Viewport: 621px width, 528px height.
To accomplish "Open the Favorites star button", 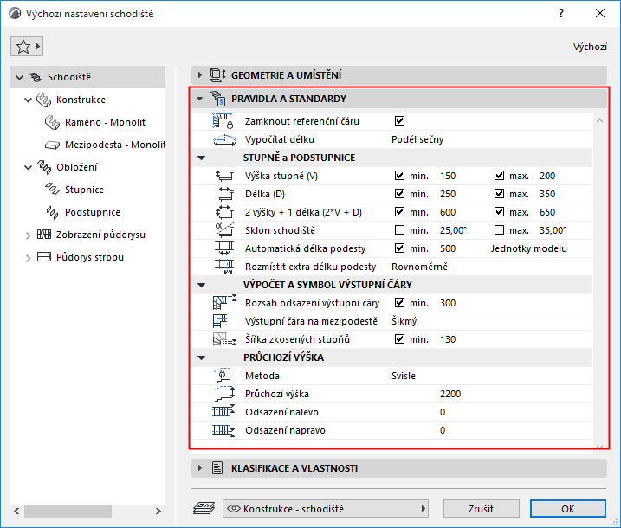I will 27,47.
